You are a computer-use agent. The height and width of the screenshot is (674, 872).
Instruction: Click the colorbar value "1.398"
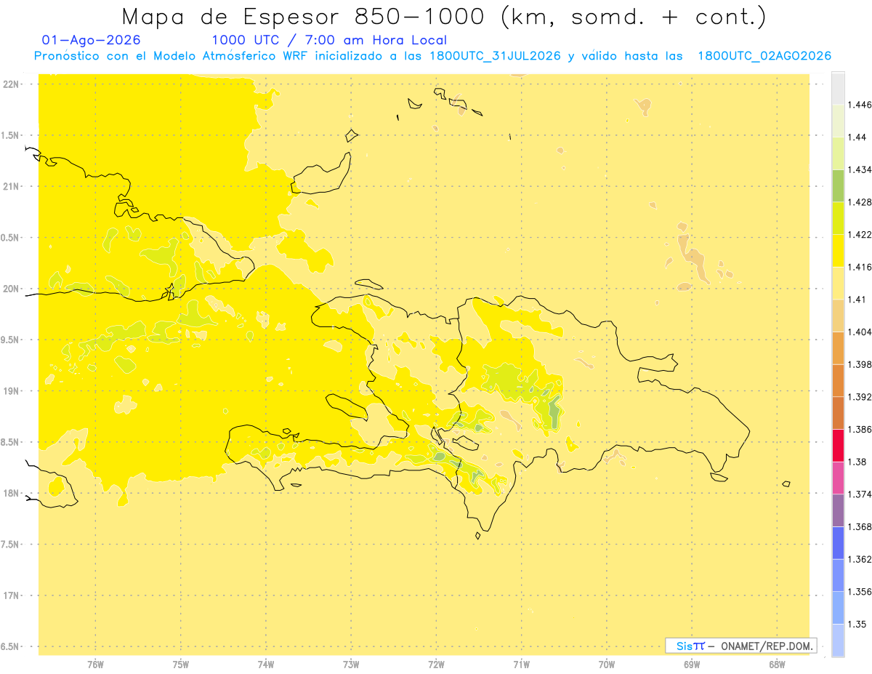(860, 364)
